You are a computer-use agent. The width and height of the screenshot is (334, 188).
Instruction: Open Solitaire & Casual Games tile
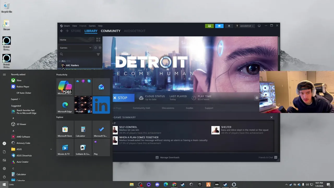click(83, 147)
